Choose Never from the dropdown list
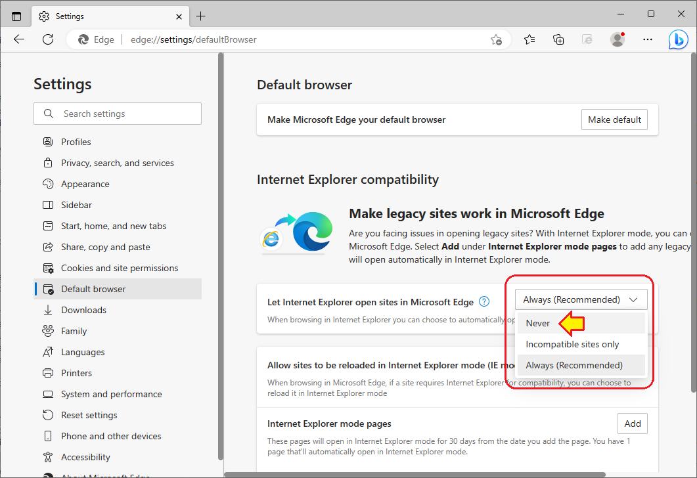697x478 pixels. 581,323
